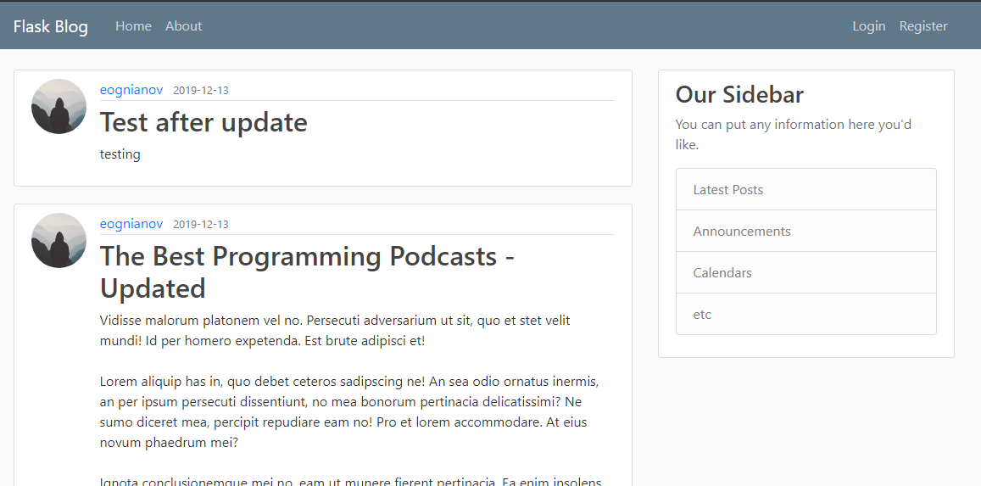Open the About page
This screenshot has width=981, height=486.
coord(183,26)
